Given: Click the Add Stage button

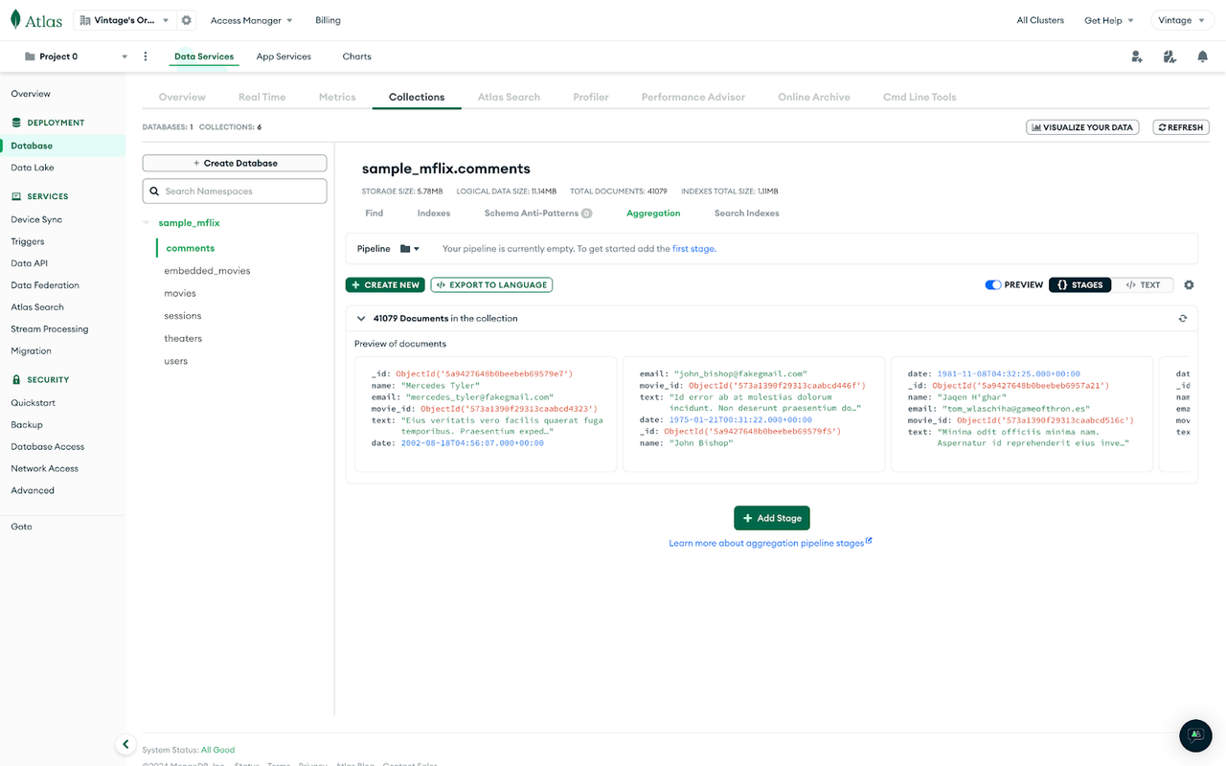Looking at the screenshot, I should click(x=771, y=517).
